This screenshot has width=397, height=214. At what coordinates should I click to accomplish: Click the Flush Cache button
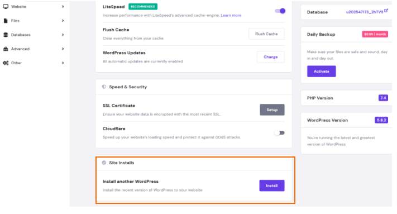[266, 34]
